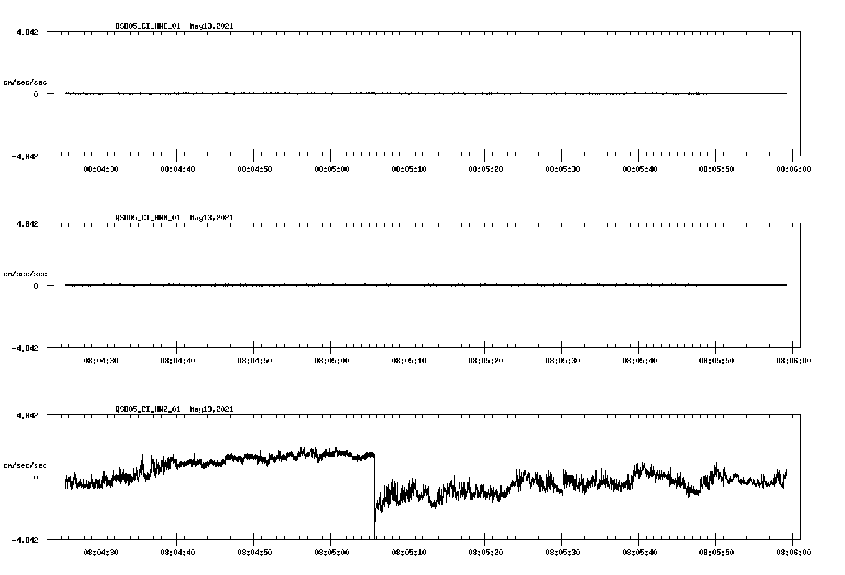Screen dimensions: 845x575
Task: Click the -4.842 lower limit on HNE axis
Action: pos(26,156)
